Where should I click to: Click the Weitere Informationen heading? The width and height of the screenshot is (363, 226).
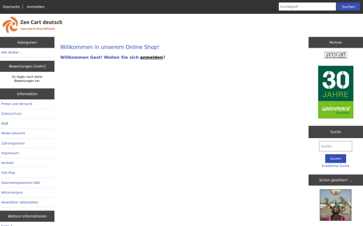pos(27,216)
